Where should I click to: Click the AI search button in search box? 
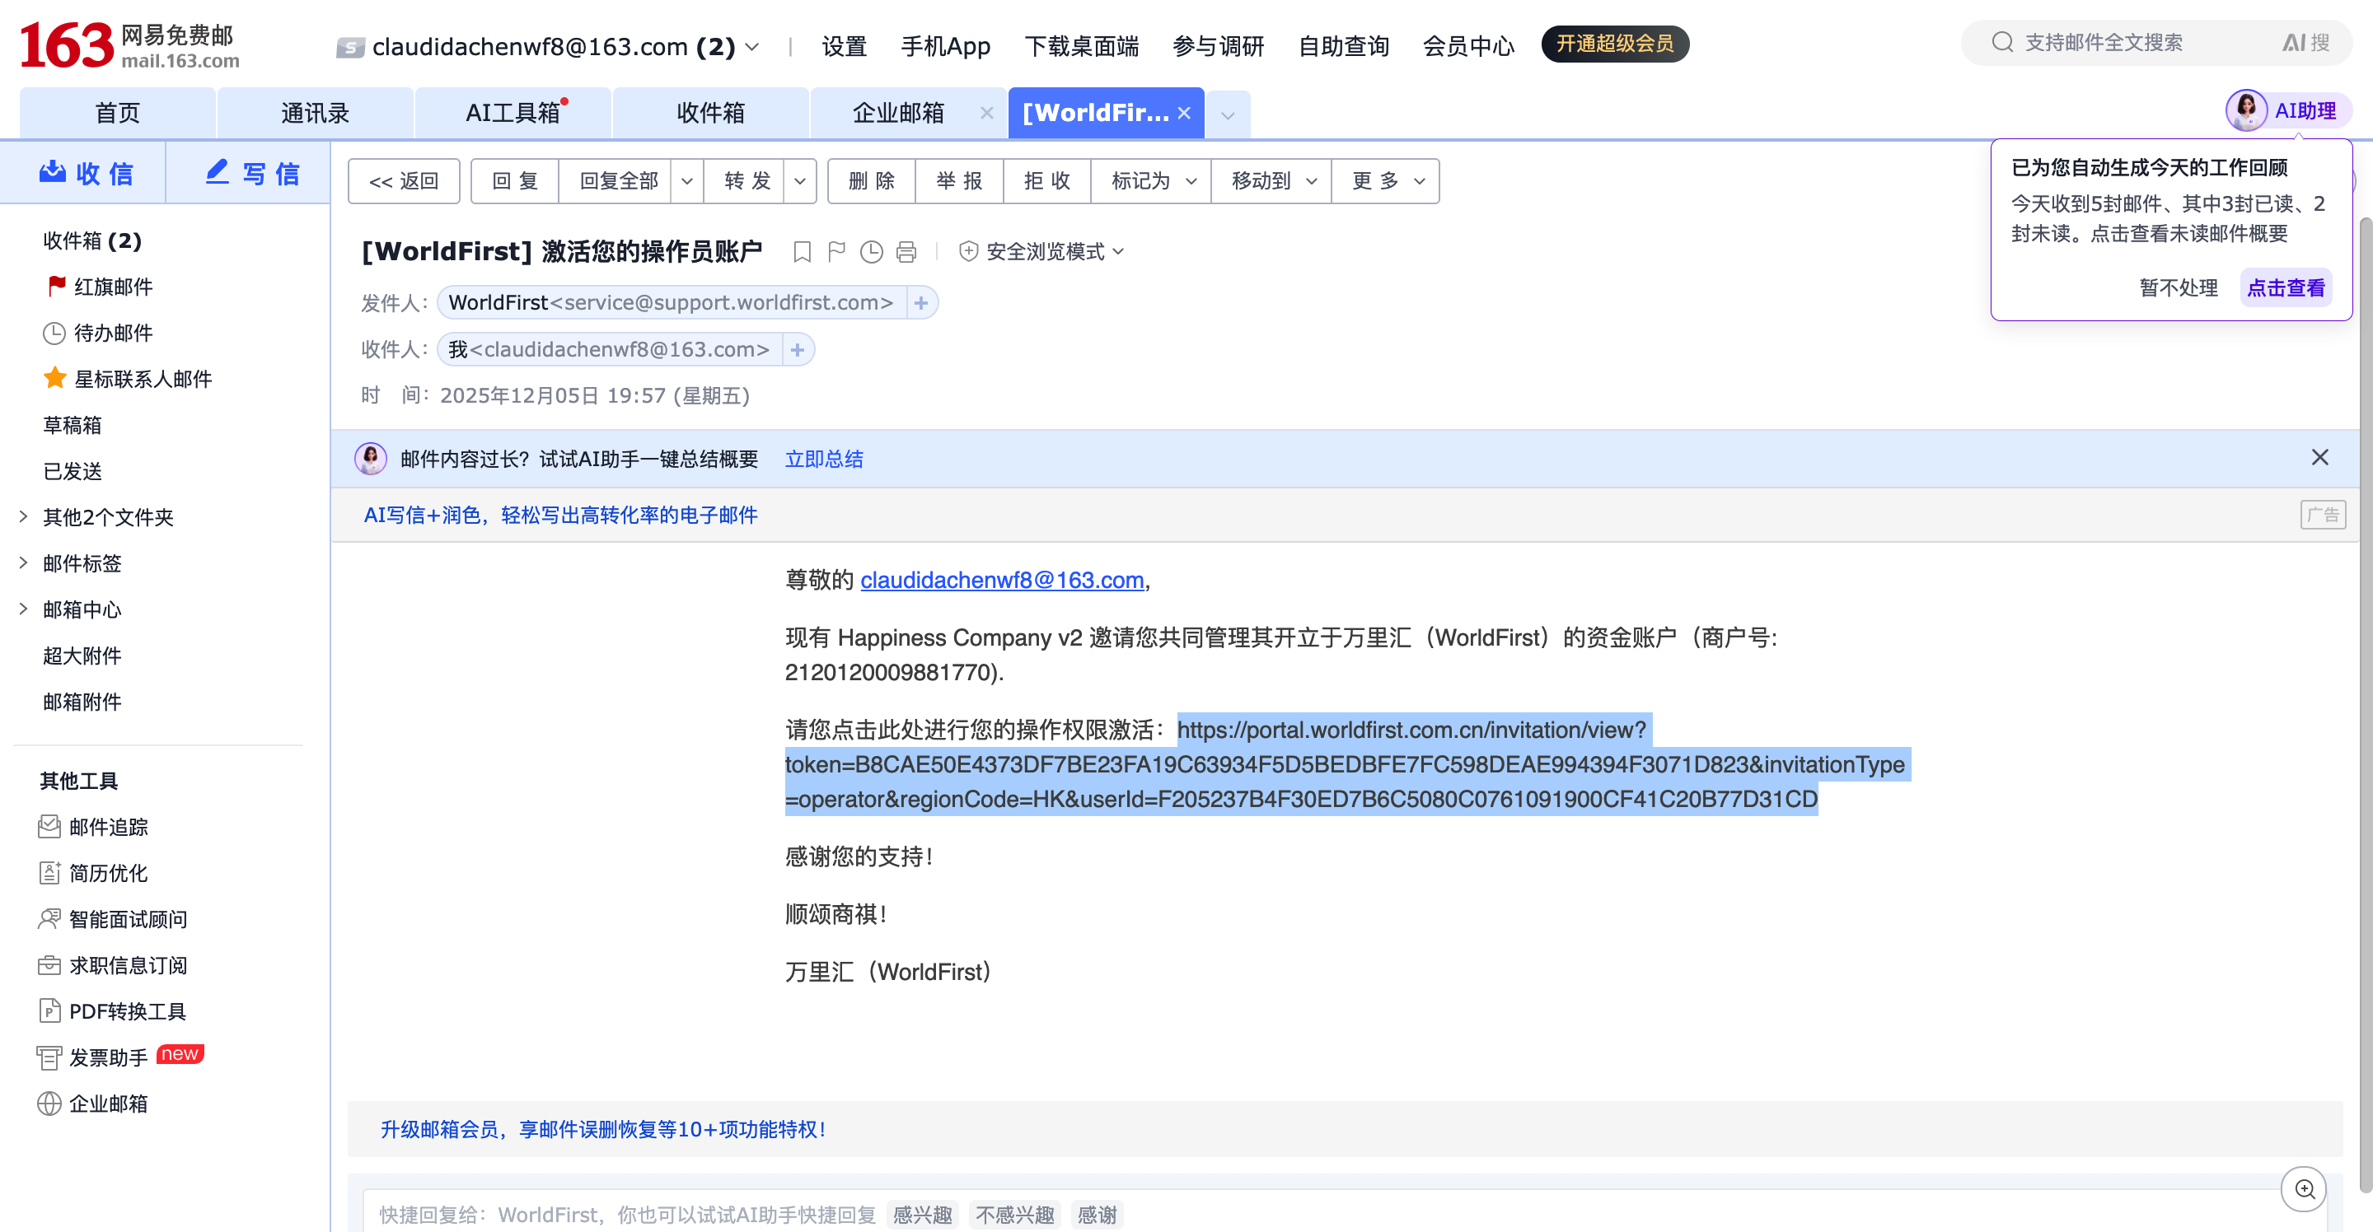tap(2305, 42)
